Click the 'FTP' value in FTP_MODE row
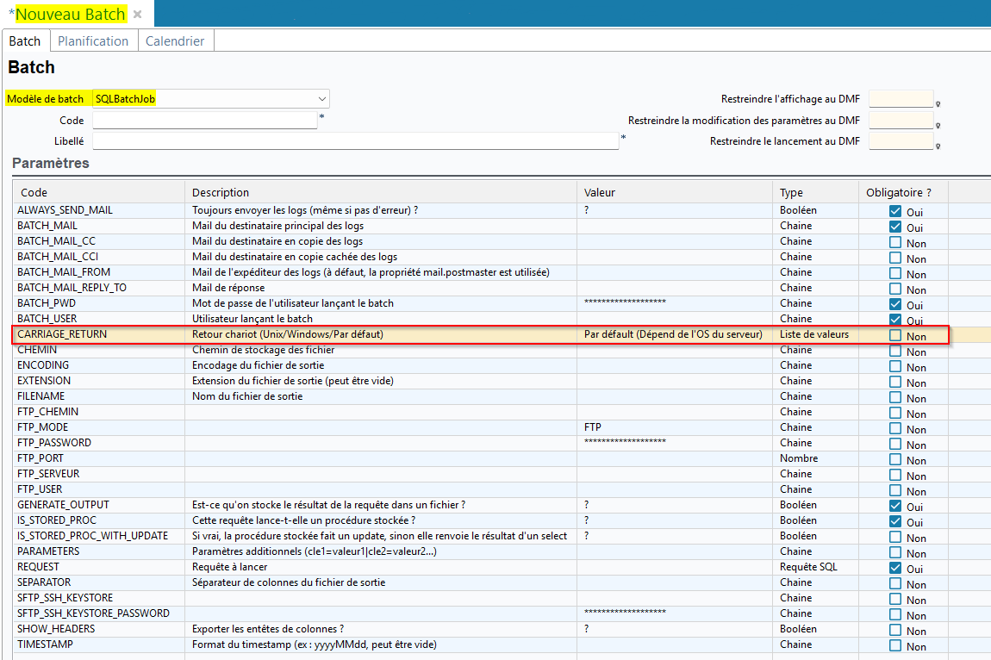 (x=593, y=427)
